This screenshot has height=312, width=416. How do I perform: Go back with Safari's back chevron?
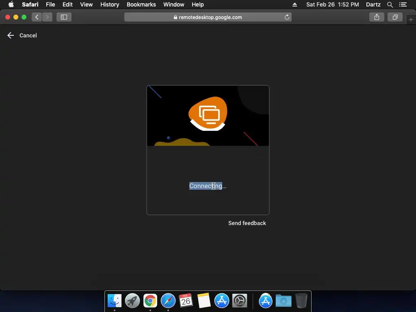coord(37,17)
